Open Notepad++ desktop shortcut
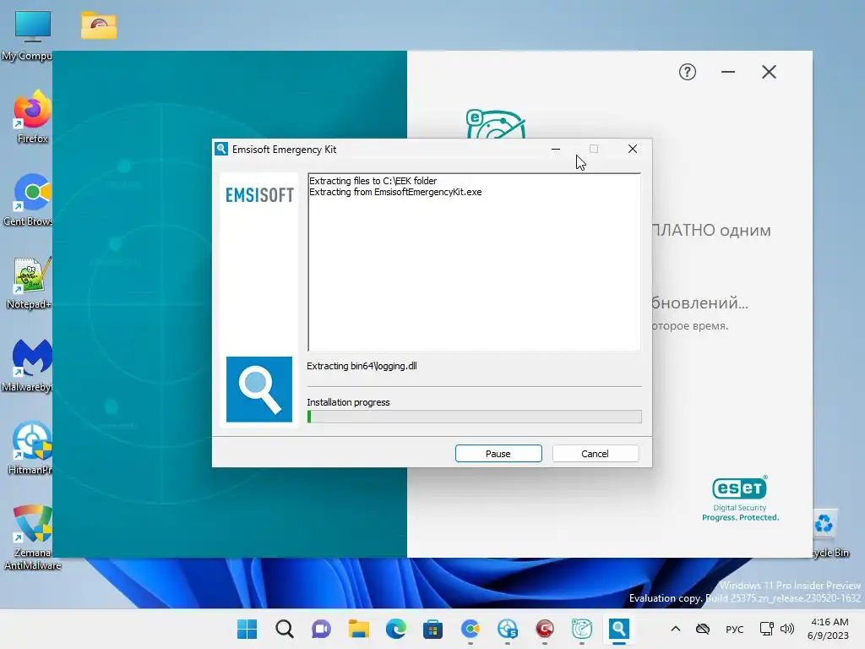This screenshot has width=865, height=649. coord(30,282)
